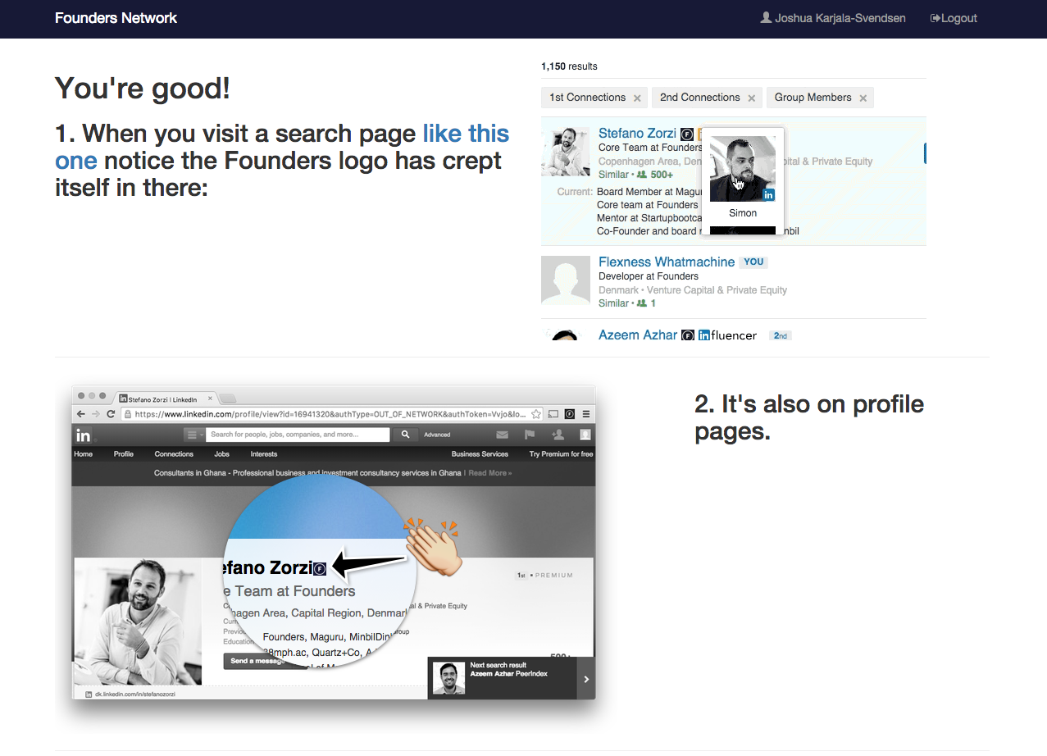Image resolution: width=1047 pixels, height=756 pixels.
Task: Log out using the Logout link
Action: point(954,18)
